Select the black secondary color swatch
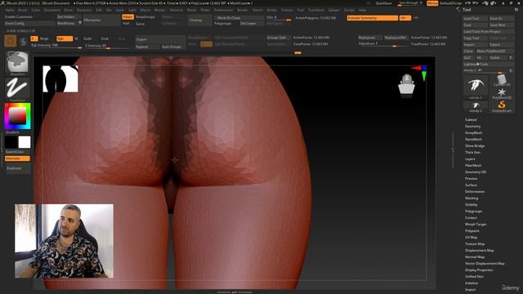Screen dimensions: 523x294 pos(11,142)
